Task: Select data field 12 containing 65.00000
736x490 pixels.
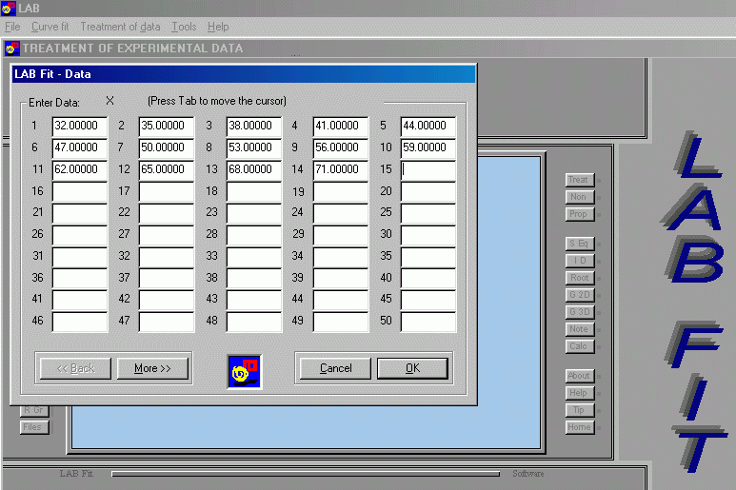Action: [167, 169]
